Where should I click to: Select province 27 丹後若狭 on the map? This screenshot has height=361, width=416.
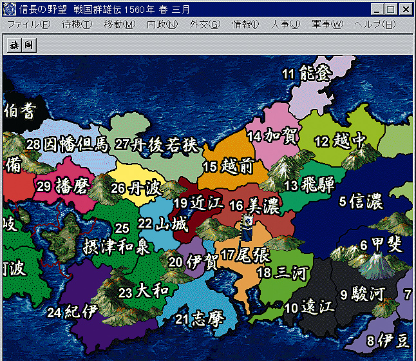(x=156, y=145)
